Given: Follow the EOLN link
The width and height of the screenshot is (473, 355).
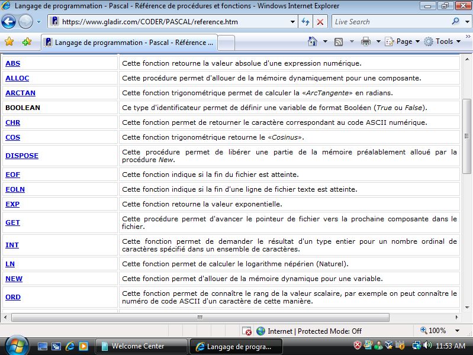Looking at the screenshot, I should point(15,189).
